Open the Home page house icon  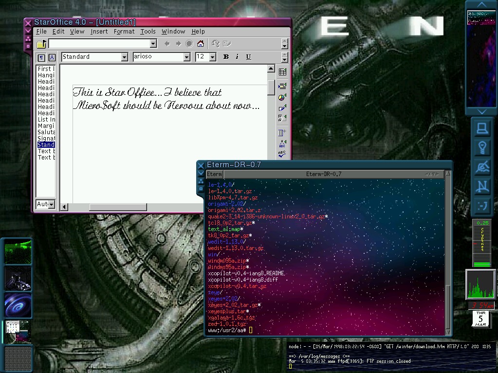coord(201,43)
